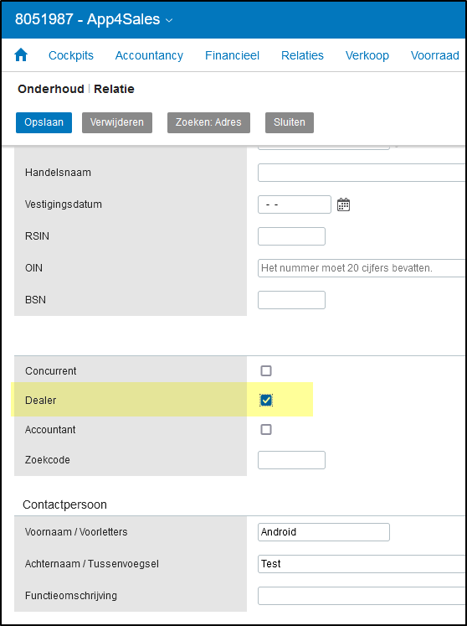Click the Verwijderen button

[117, 122]
